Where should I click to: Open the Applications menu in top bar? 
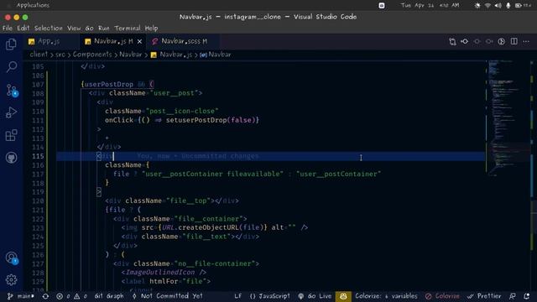point(33,5)
